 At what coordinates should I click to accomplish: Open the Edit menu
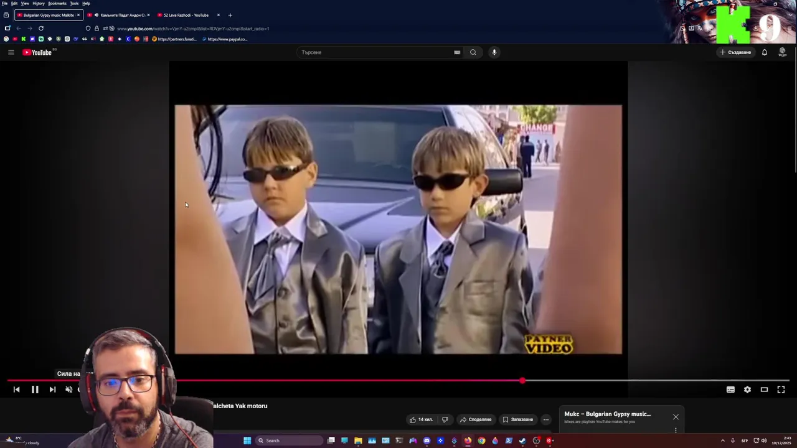tap(14, 3)
